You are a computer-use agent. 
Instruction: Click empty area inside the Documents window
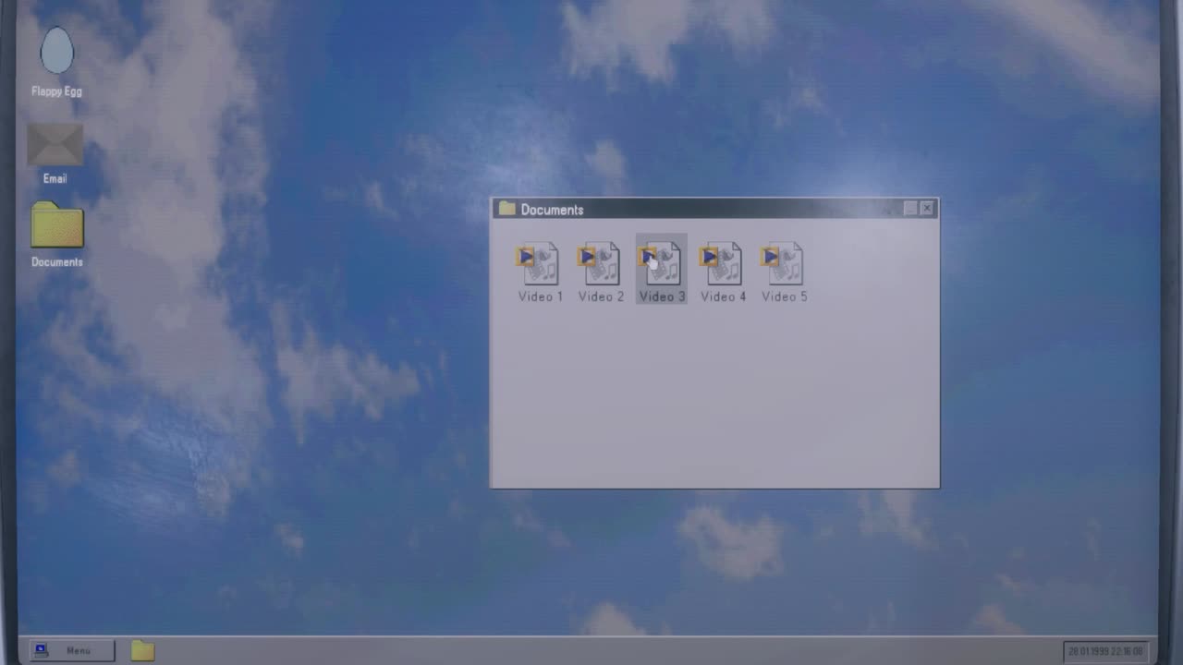713,397
